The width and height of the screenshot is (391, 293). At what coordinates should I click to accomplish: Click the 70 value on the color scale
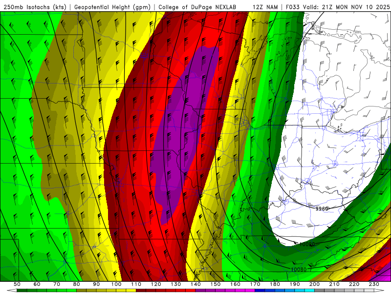coord(57,284)
